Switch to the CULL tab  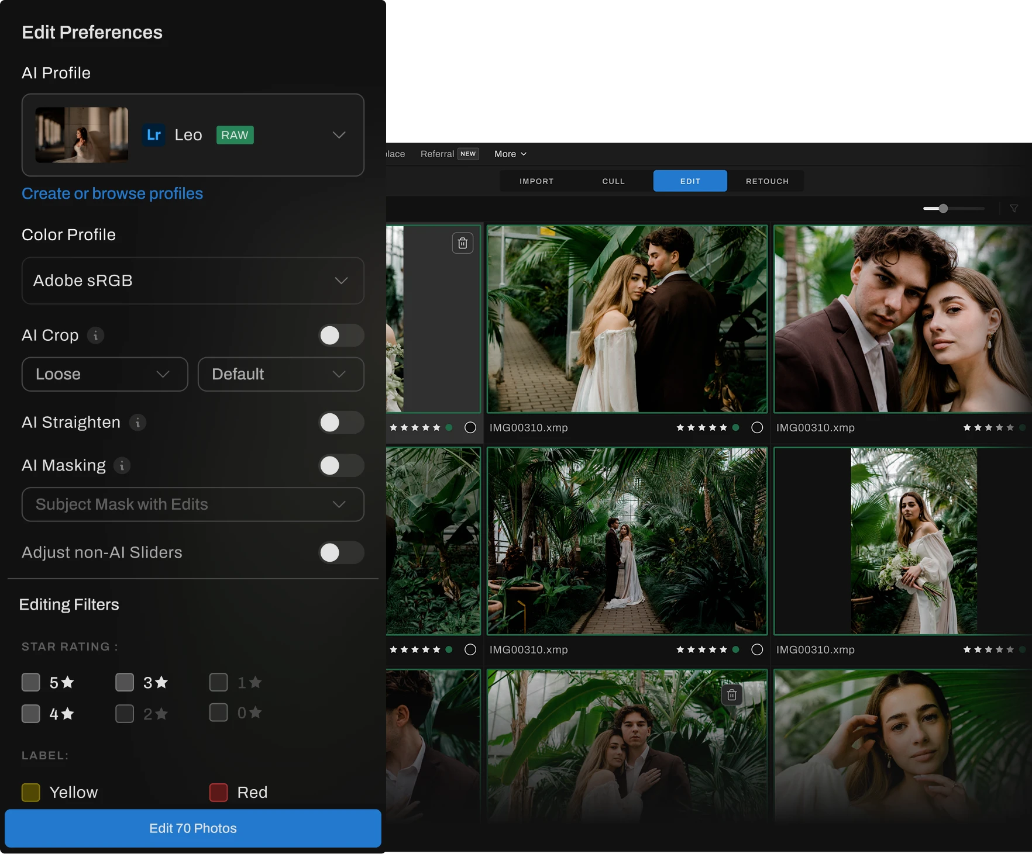pyautogui.click(x=613, y=181)
